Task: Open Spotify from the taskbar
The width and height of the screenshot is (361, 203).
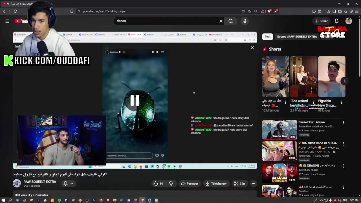Action: pyautogui.click(x=59, y=200)
